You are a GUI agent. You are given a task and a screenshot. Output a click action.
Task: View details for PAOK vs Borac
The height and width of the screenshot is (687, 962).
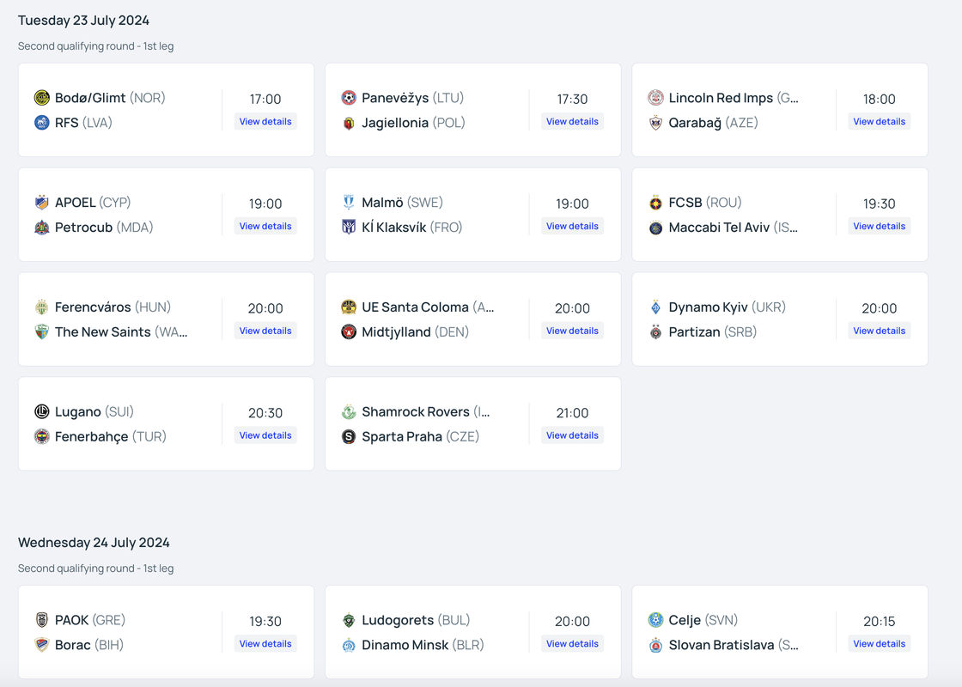pos(265,643)
